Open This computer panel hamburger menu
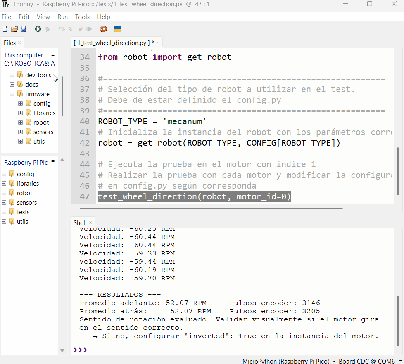This screenshot has width=404, height=364. pyautogui.click(x=53, y=54)
